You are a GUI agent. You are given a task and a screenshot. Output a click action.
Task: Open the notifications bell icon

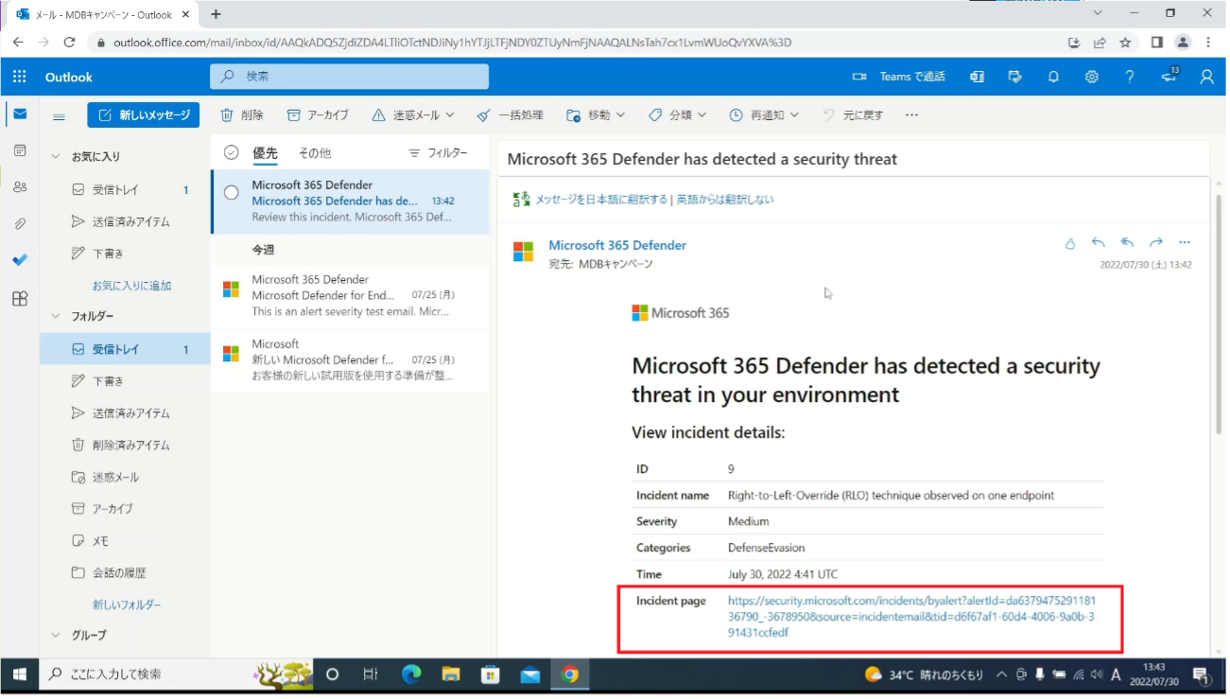tap(1053, 77)
